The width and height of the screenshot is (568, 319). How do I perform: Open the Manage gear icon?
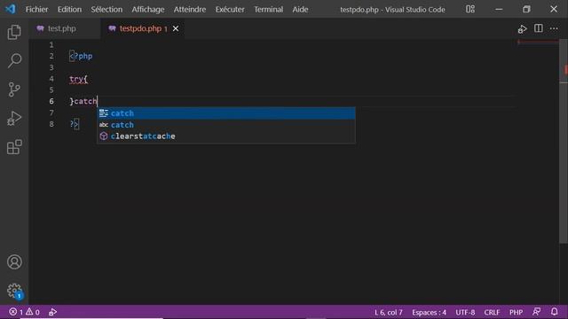(14, 291)
